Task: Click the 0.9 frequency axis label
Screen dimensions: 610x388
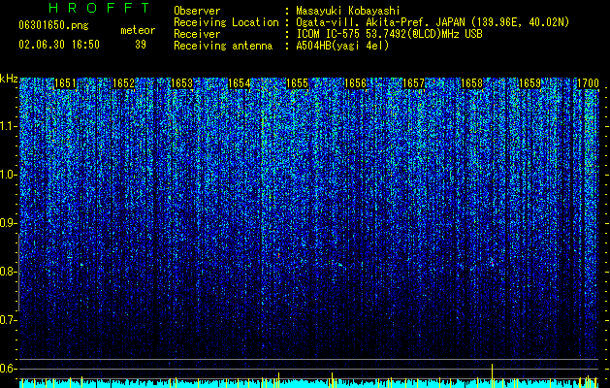Action: 9,223
